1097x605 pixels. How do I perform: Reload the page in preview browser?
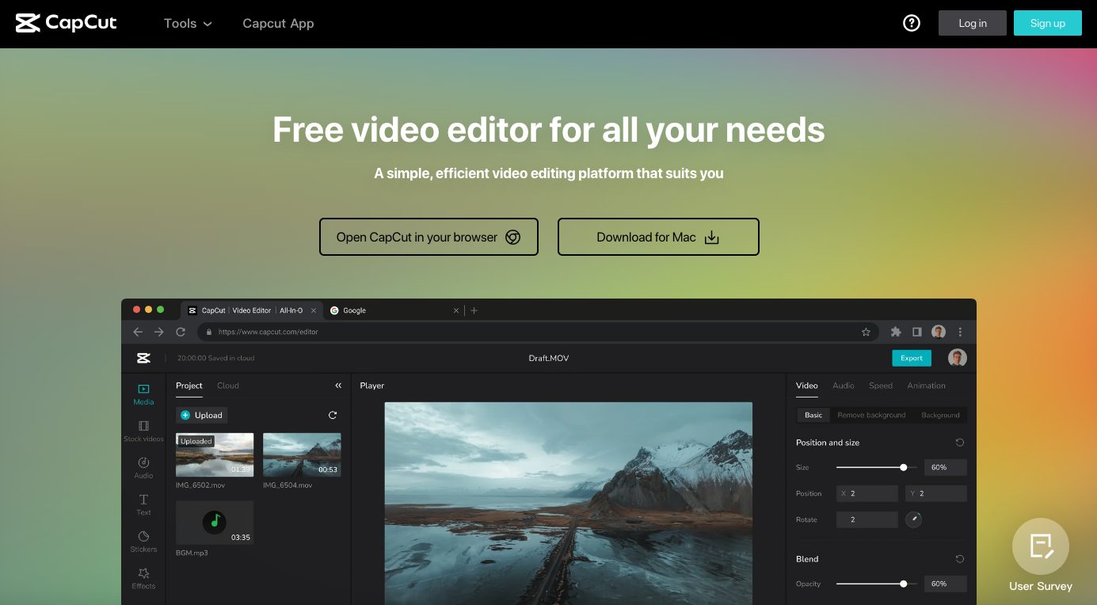coord(181,332)
